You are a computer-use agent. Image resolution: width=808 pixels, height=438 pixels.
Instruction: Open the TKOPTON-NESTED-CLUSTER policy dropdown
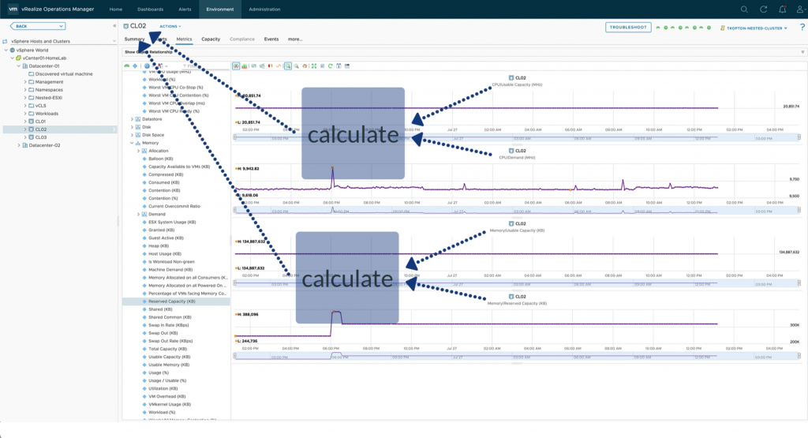point(757,28)
